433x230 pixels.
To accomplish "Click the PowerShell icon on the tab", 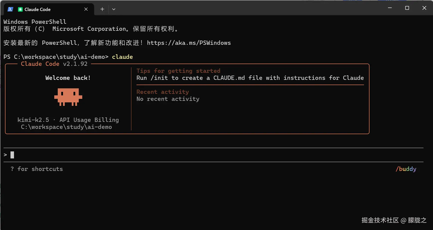I will [x=10, y=9].
